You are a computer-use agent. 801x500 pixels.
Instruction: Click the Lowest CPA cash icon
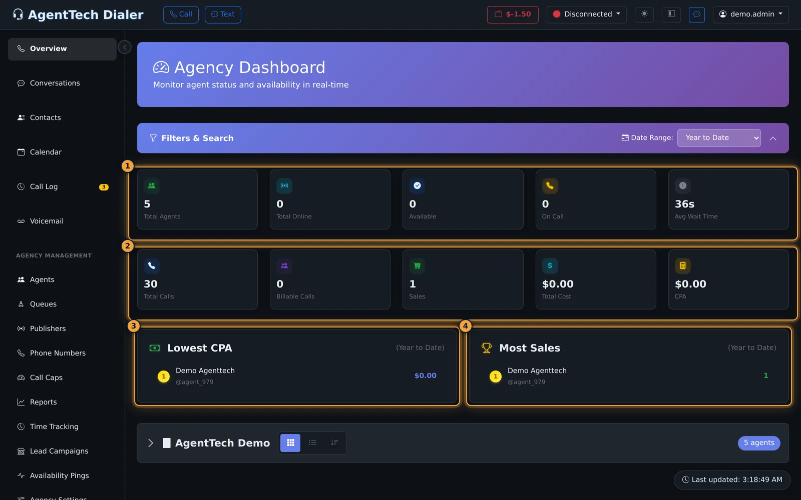(x=155, y=348)
